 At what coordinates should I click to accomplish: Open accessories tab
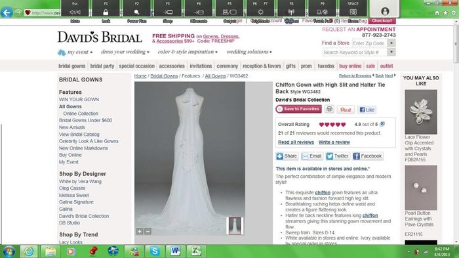point(172,66)
